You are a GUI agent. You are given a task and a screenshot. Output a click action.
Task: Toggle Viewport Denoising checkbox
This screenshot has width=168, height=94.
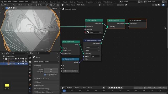point(45,75)
